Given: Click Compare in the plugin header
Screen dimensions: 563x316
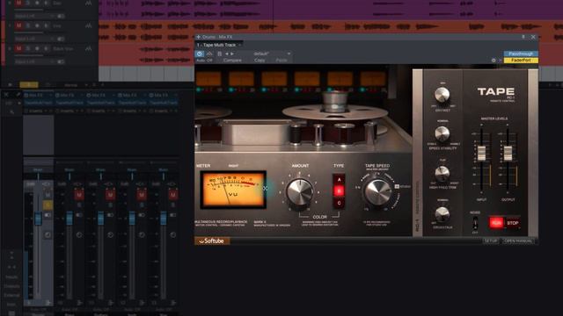Looking at the screenshot, I should pos(232,61).
